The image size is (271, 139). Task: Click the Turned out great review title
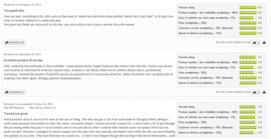click(16, 114)
